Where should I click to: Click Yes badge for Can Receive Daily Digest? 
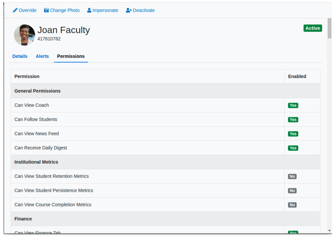(x=293, y=148)
